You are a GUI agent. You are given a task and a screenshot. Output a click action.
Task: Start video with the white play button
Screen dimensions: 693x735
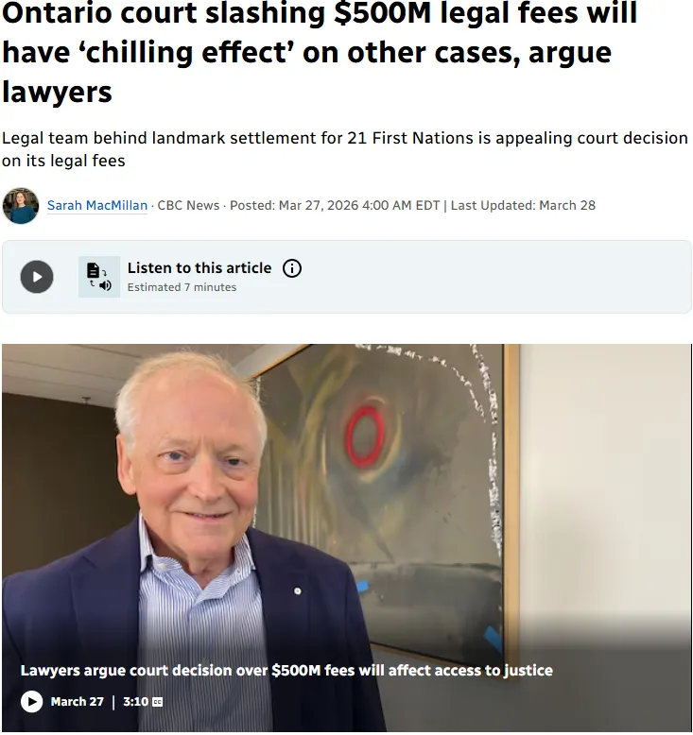tap(32, 701)
